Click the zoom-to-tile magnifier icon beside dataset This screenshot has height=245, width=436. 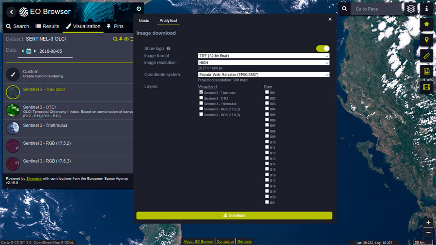coord(115,39)
